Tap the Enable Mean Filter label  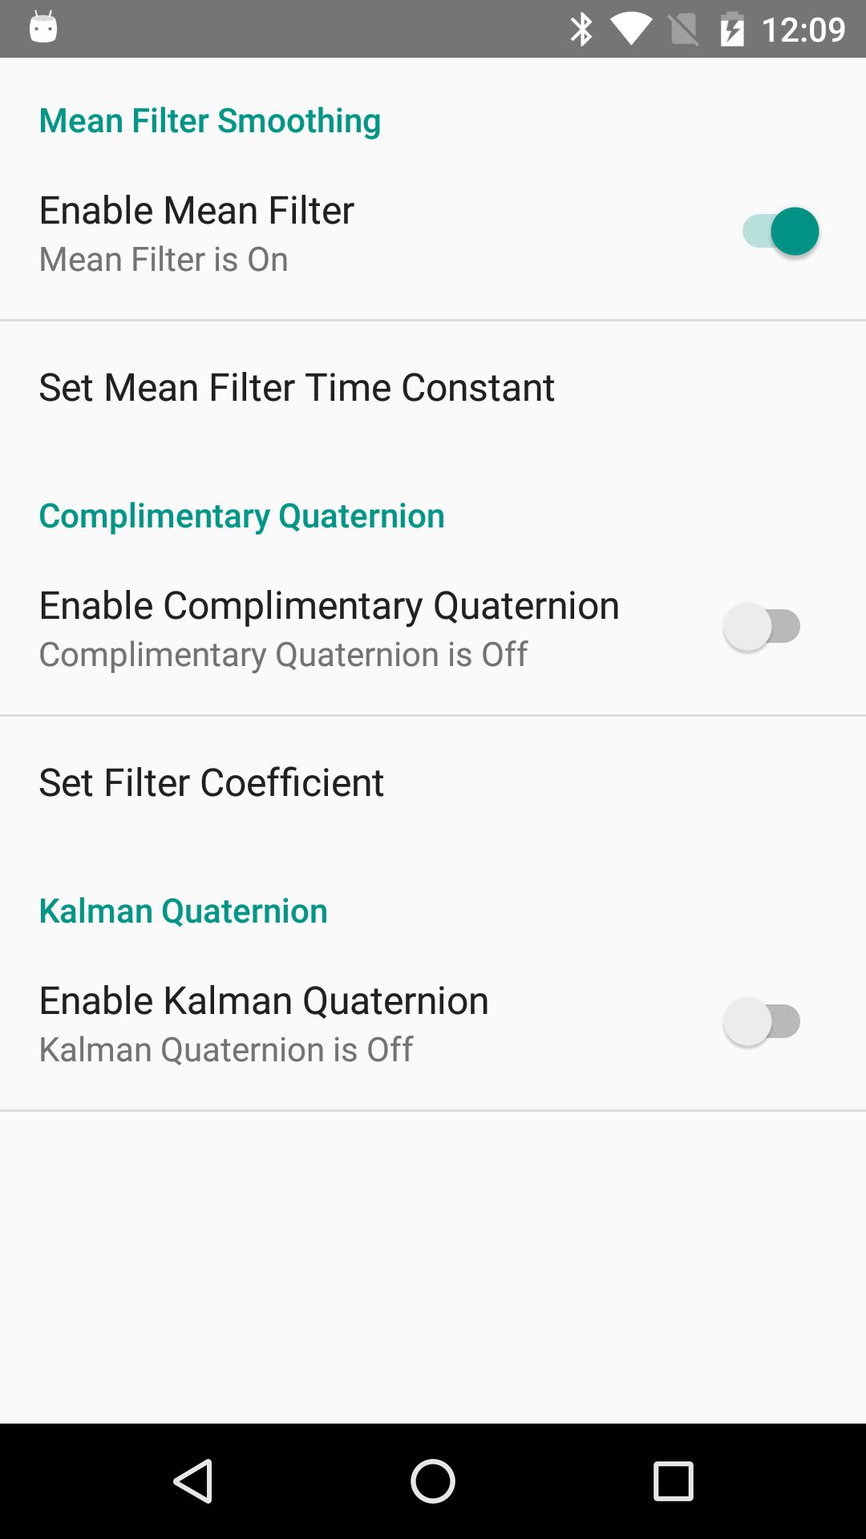point(196,211)
